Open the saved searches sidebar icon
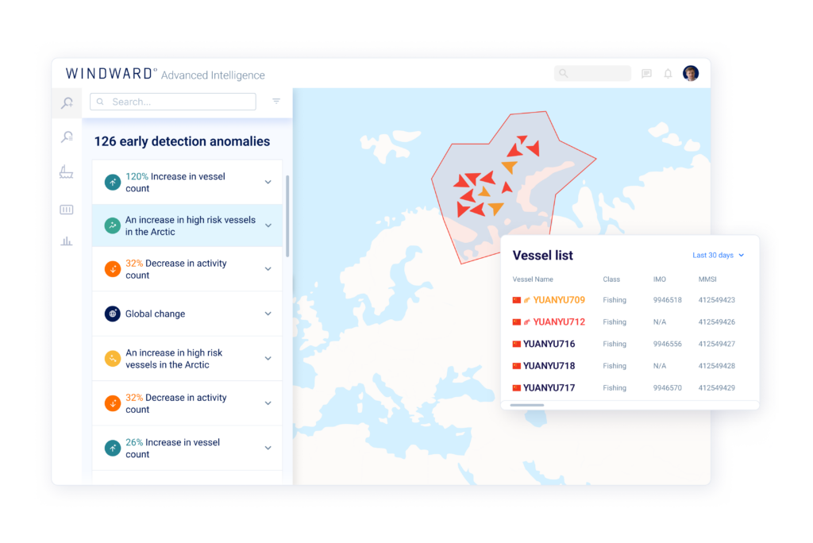 point(67,137)
